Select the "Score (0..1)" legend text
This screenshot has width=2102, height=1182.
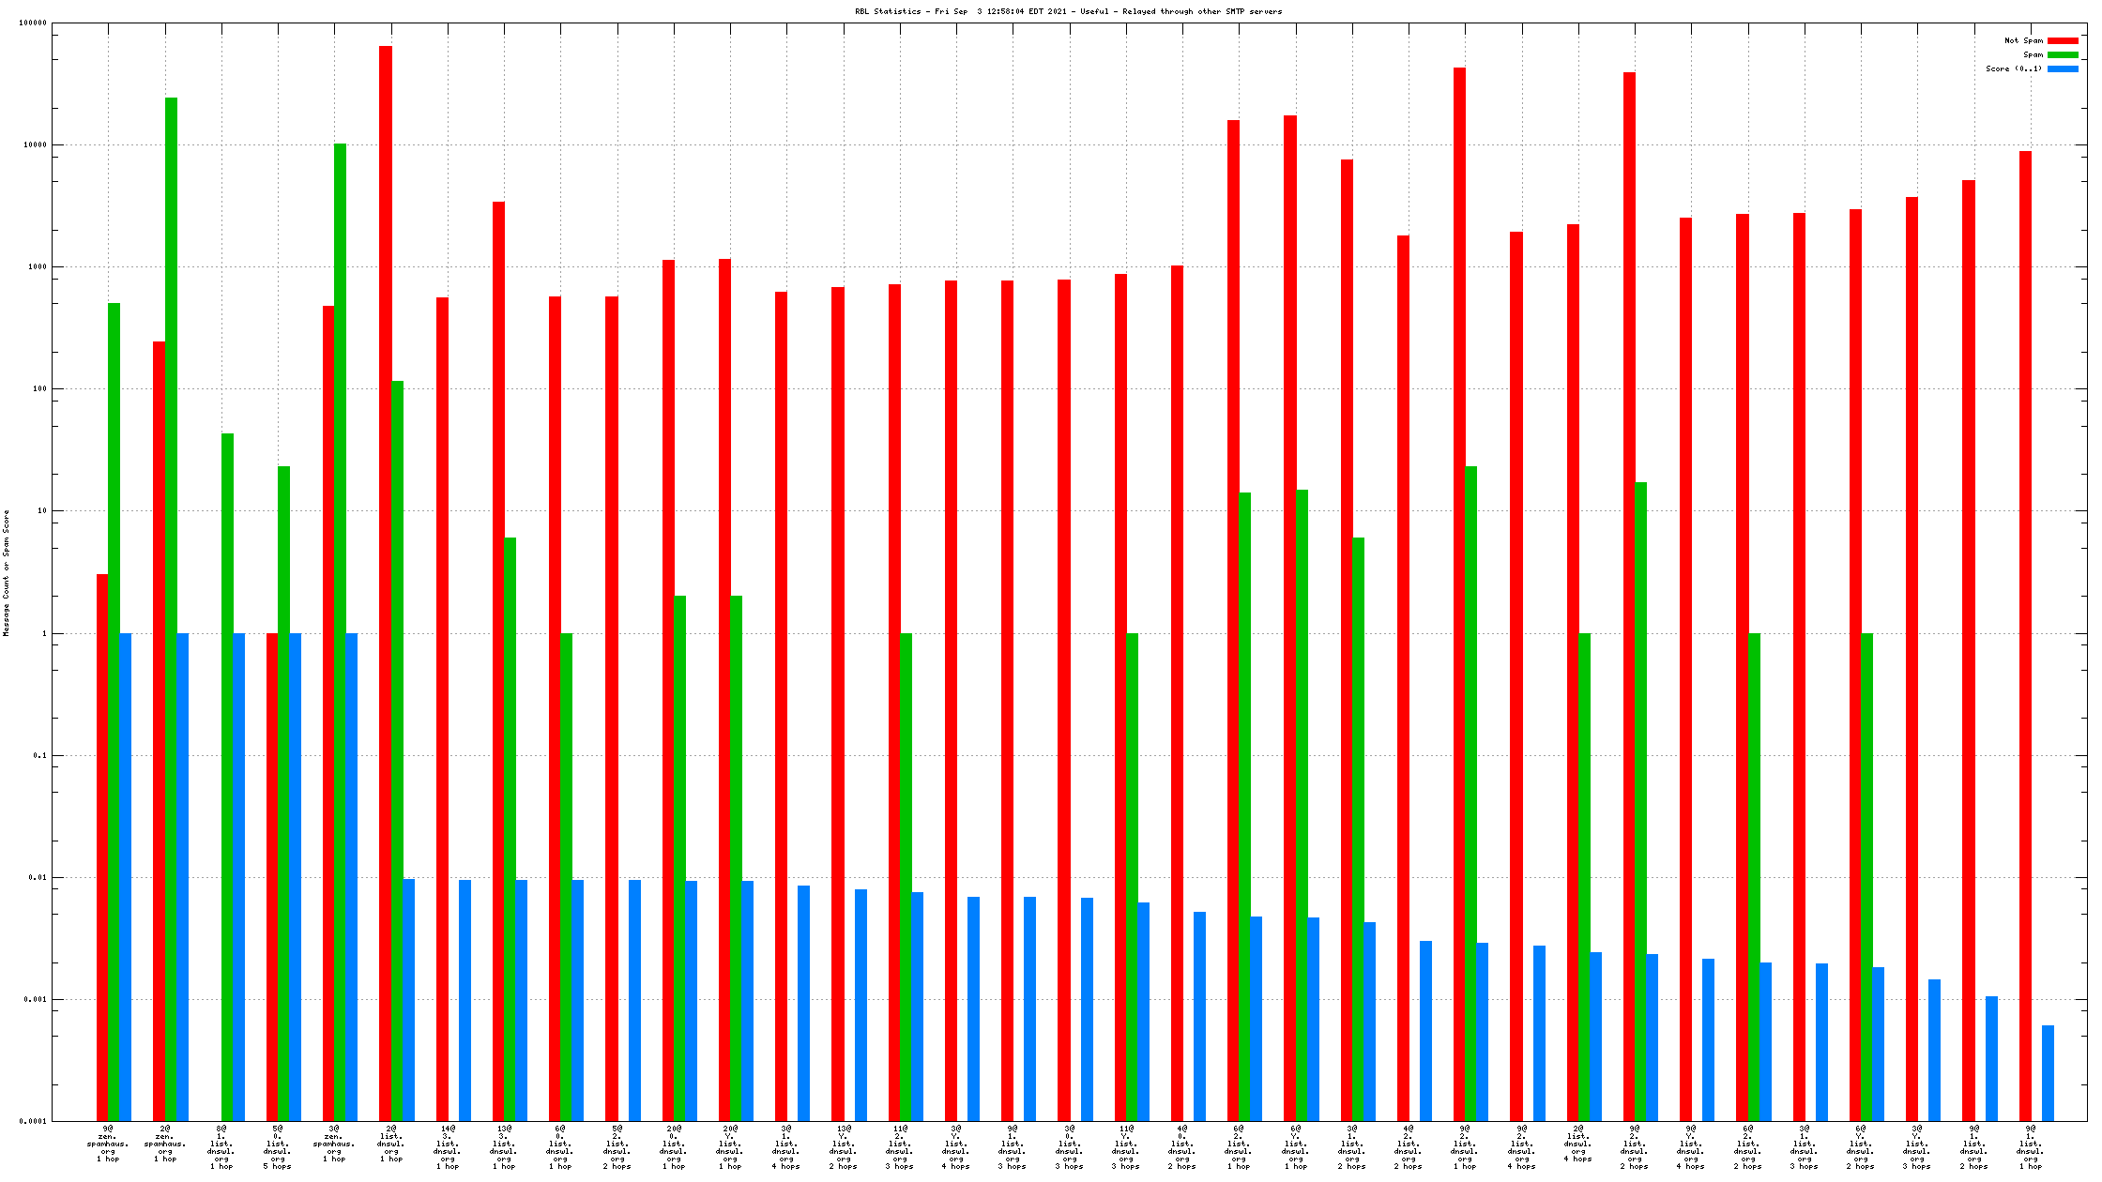point(2013,68)
